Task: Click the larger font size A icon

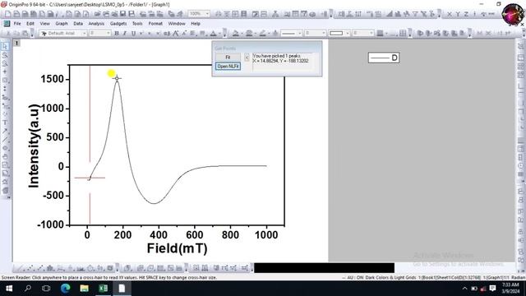Action: [x=175, y=33]
